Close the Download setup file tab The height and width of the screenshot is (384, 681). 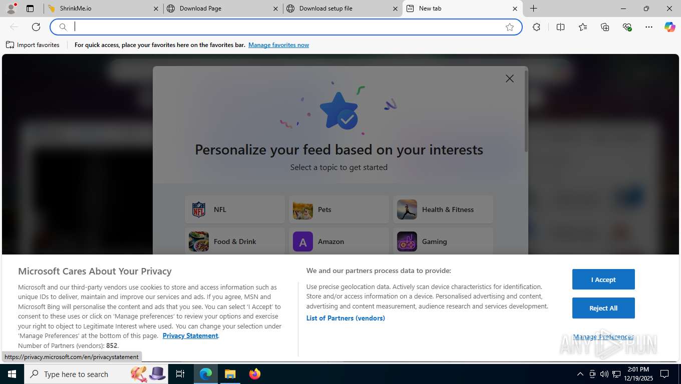(x=396, y=8)
